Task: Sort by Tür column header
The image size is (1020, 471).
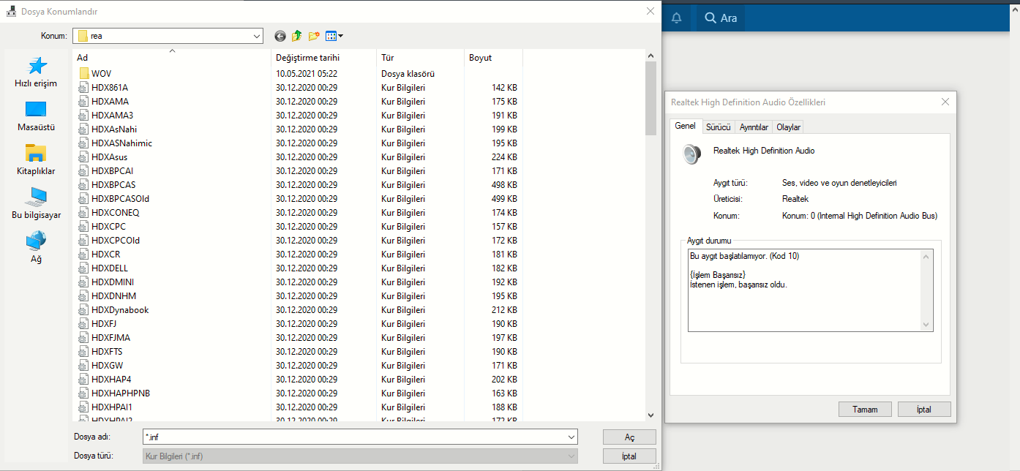Action: point(421,58)
